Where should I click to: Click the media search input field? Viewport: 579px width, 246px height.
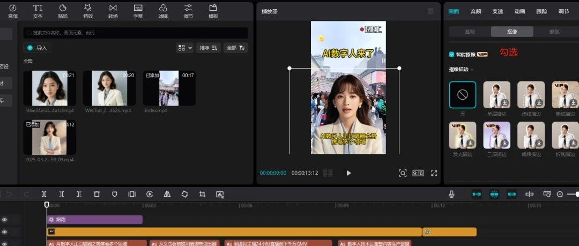[x=137, y=33]
